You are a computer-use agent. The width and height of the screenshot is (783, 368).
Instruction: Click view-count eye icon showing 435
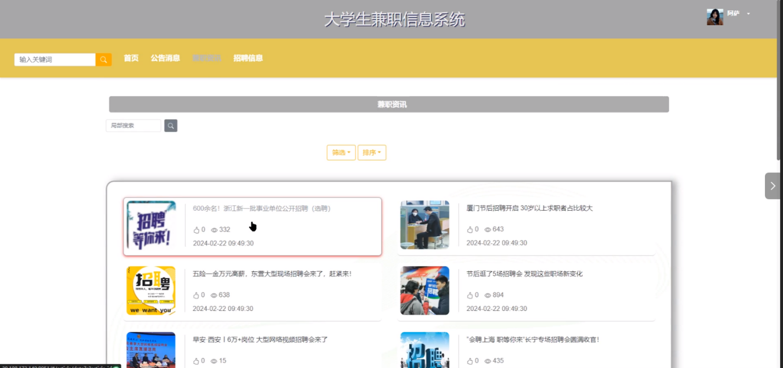pyautogui.click(x=488, y=361)
